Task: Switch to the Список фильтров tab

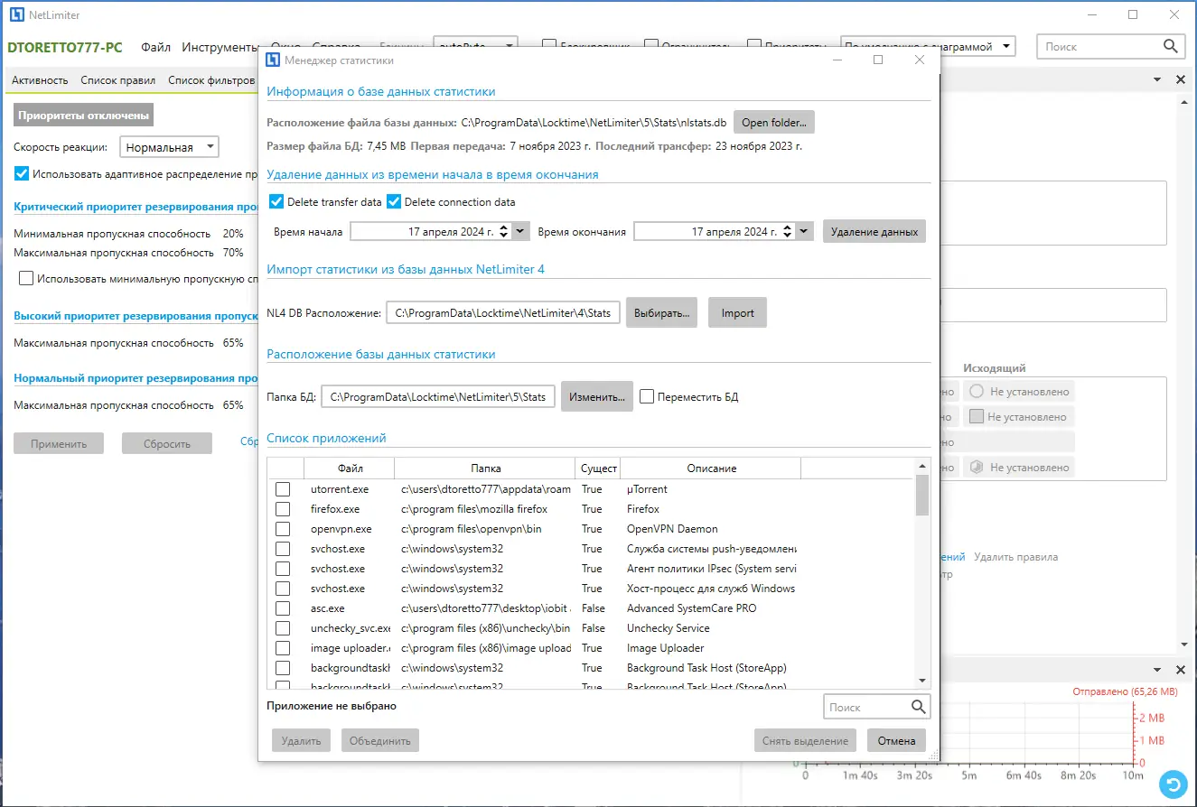Action: pyautogui.click(x=211, y=80)
